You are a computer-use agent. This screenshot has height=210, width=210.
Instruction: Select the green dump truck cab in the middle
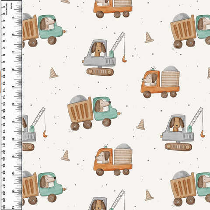tap(105, 109)
